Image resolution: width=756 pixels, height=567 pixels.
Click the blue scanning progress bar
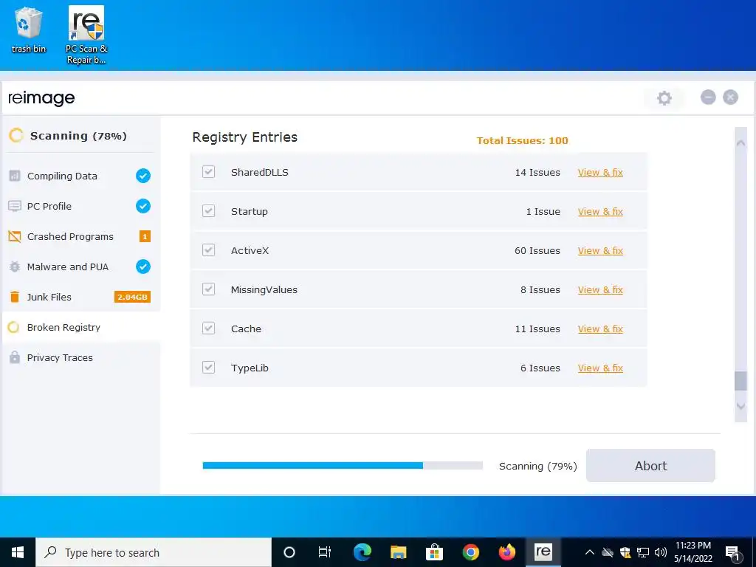coord(343,465)
